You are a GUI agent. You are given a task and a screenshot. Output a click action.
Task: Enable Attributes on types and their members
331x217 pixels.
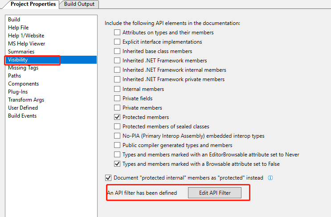[x=117, y=33]
